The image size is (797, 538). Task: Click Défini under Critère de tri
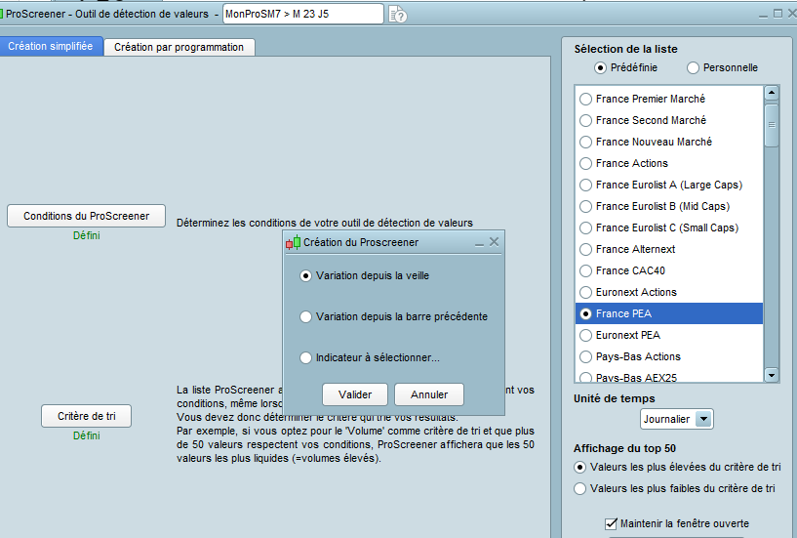(x=87, y=435)
